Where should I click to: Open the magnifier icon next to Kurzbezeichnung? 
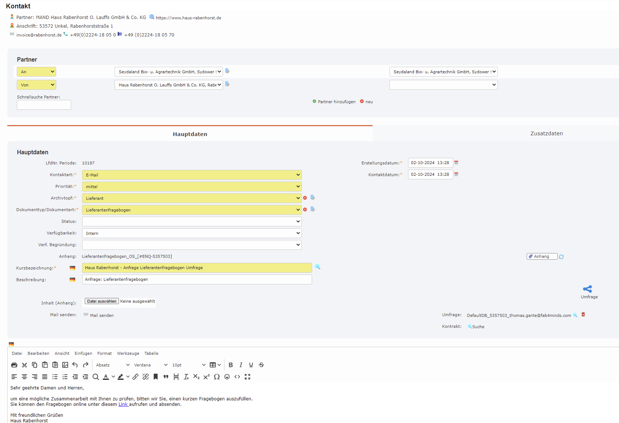tap(317, 267)
